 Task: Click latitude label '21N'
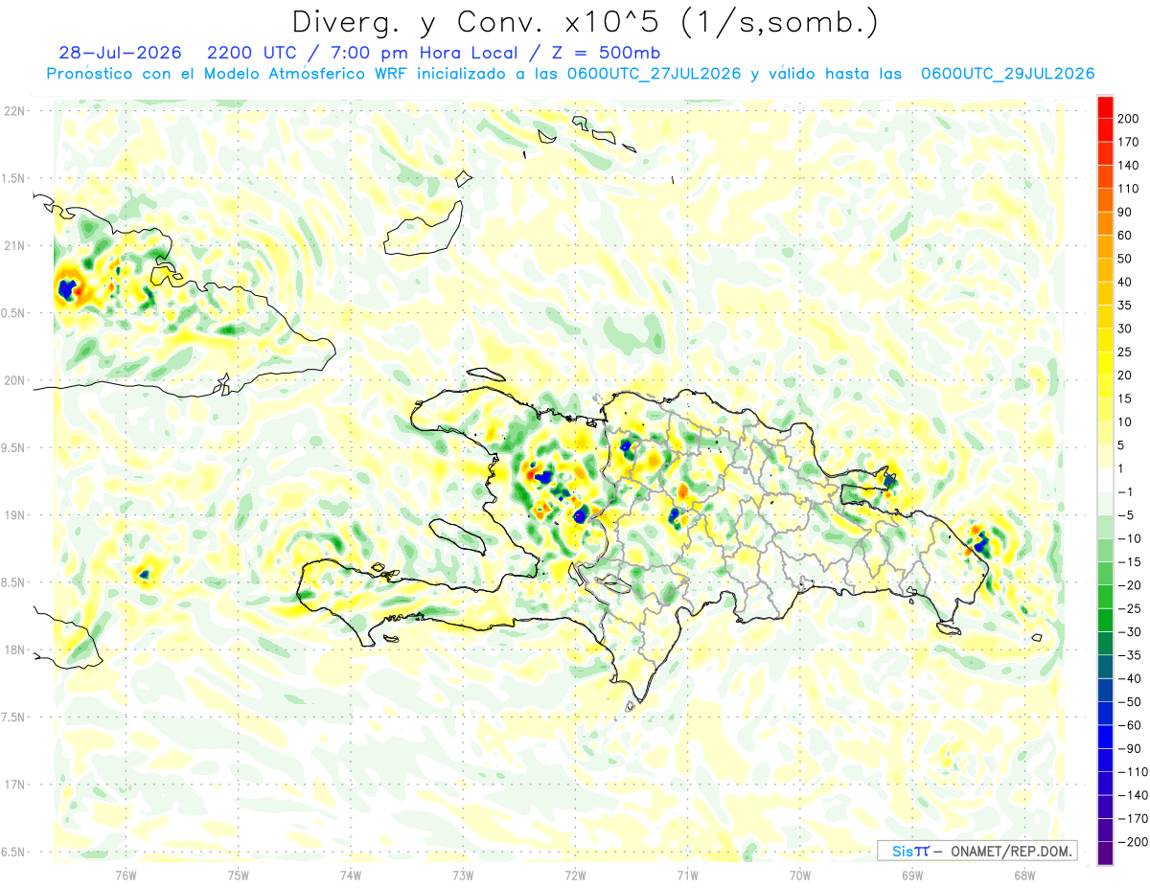click(x=14, y=245)
